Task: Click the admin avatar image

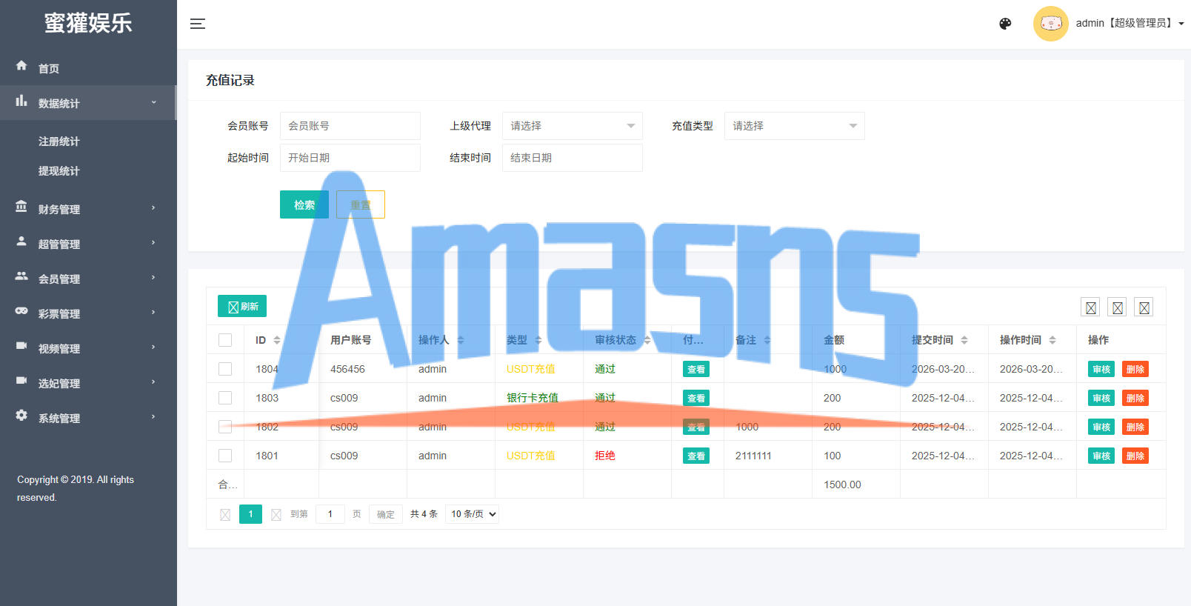Action: [x=1050, y=24]
